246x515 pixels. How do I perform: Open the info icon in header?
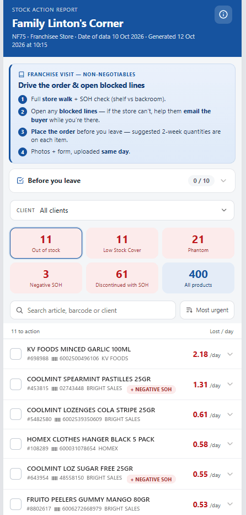(x=223, y=14)
